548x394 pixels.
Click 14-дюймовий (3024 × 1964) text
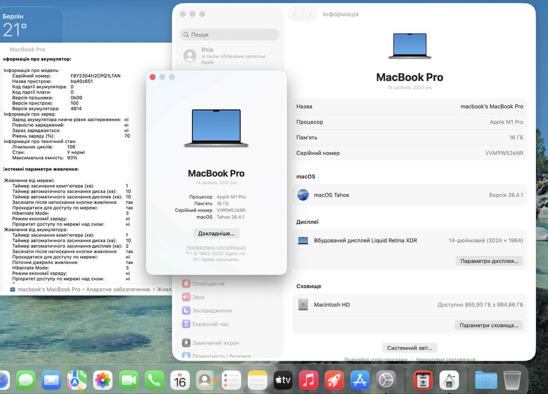point(486,240)
